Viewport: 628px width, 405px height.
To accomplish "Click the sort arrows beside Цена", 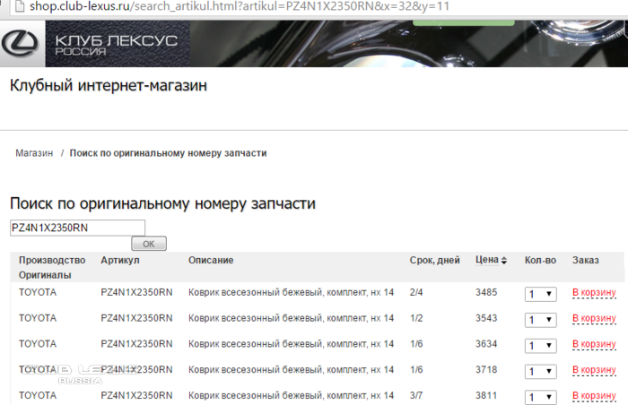I will click(x=503, y=261).
